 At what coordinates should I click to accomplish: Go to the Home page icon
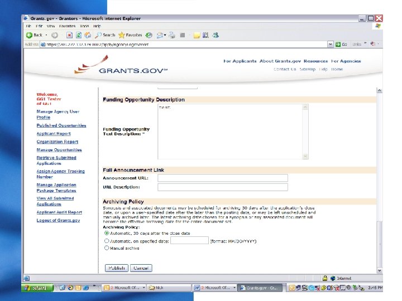[x=88, y=35]
